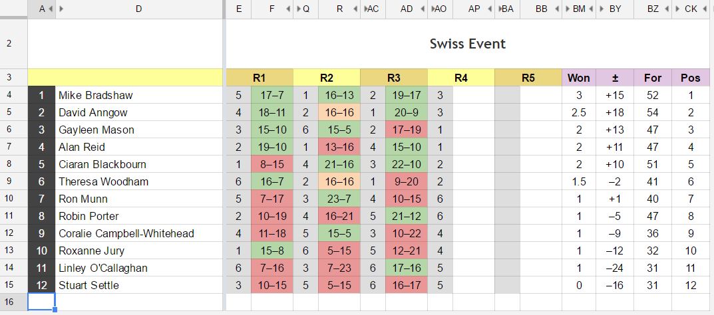
Task: Select the column D header
Action: (138, 9)
